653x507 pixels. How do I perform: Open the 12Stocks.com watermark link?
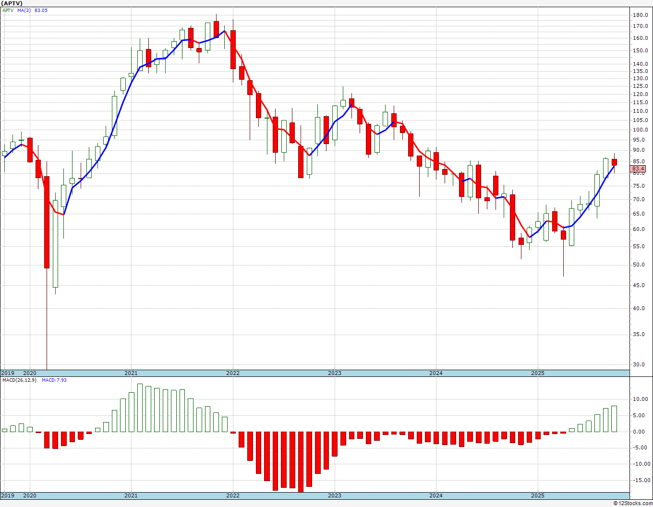pos(632,503)
